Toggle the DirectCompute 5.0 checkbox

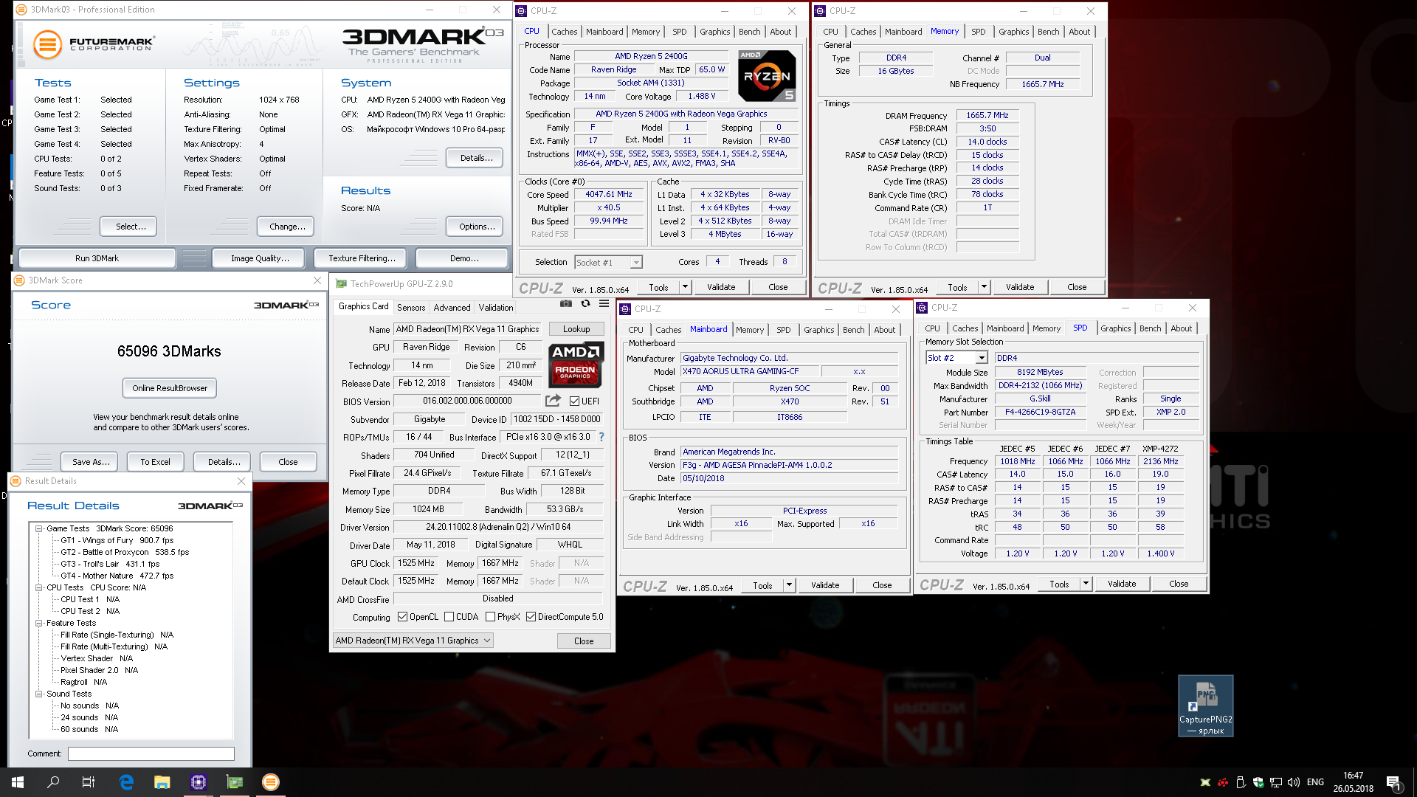tap(531, 617)
